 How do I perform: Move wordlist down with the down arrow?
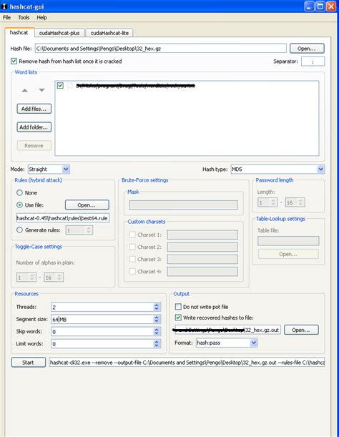coord(41,90)
